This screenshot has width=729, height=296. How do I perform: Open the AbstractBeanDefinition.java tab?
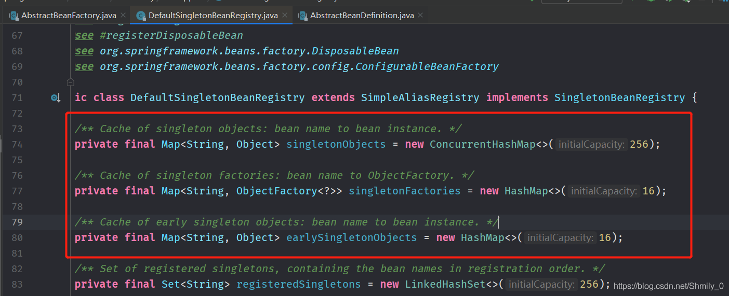pos(362,16)
